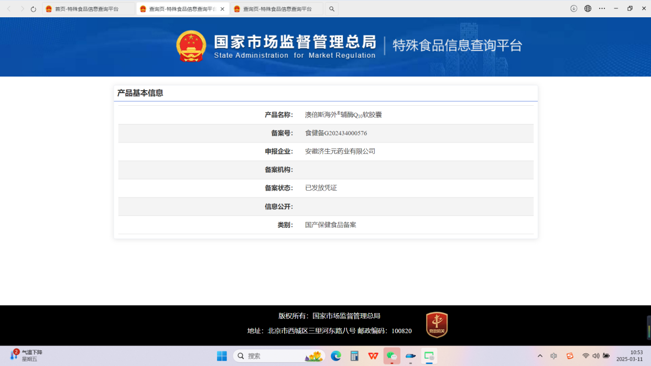This screenshot has width=651, height=366.
Task: Click the 党政机关 badge in footer
Action: coord(437,325)
